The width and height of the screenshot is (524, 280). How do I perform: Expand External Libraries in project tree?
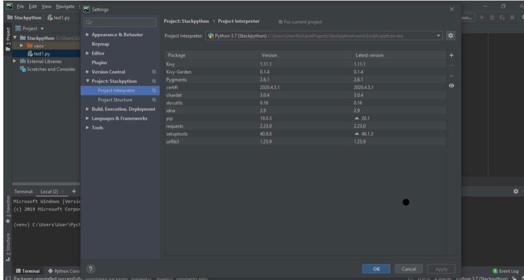click(14, 61)
